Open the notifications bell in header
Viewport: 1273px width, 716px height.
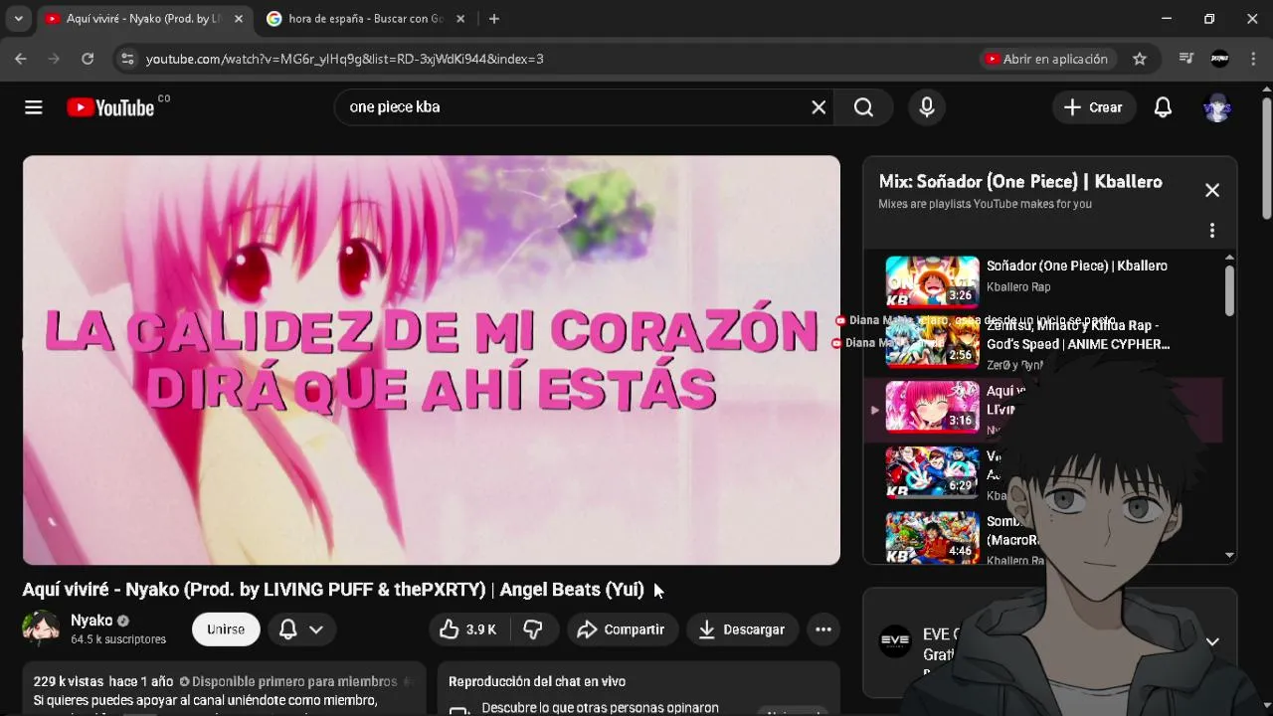[x=1163, y=107]
